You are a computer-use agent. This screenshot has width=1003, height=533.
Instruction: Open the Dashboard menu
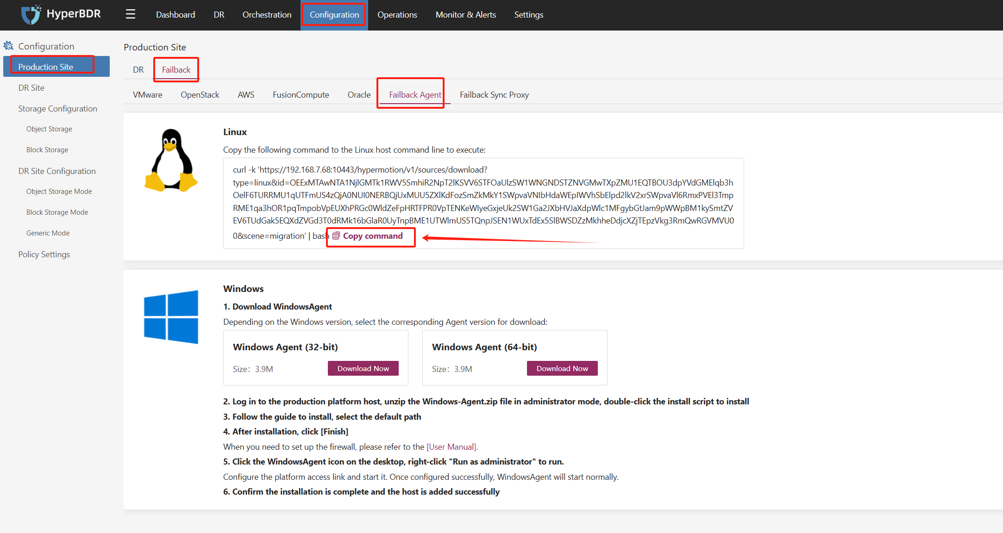pyautogui.click(x=176, y=15)
